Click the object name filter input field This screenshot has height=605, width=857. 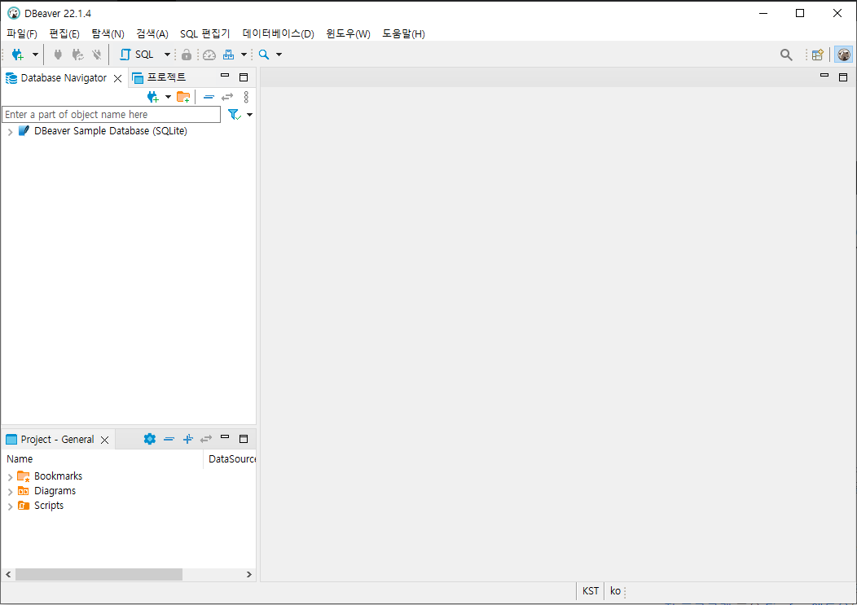coord(112,115)
